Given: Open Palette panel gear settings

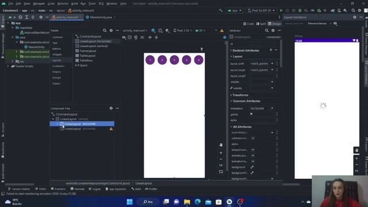Looking at the screenshot, I should (111, 30).
